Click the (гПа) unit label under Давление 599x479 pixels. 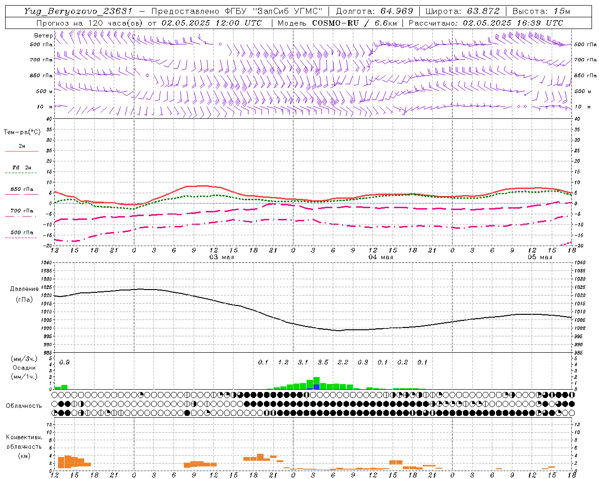click(x=24, y=300)
